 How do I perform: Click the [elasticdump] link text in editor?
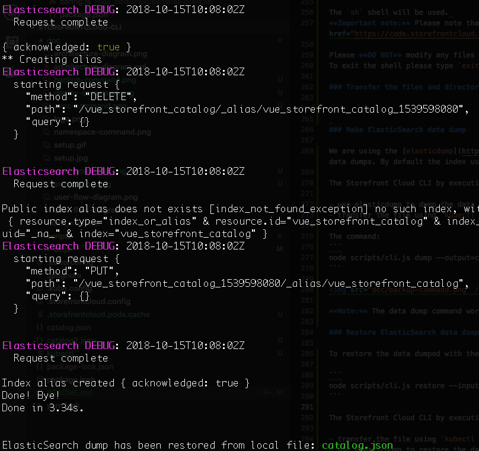click(x=430, y=151)
